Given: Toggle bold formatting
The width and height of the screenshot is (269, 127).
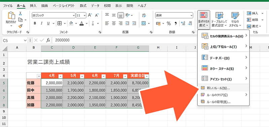Looking at the screenshot, I should [35, 23].
